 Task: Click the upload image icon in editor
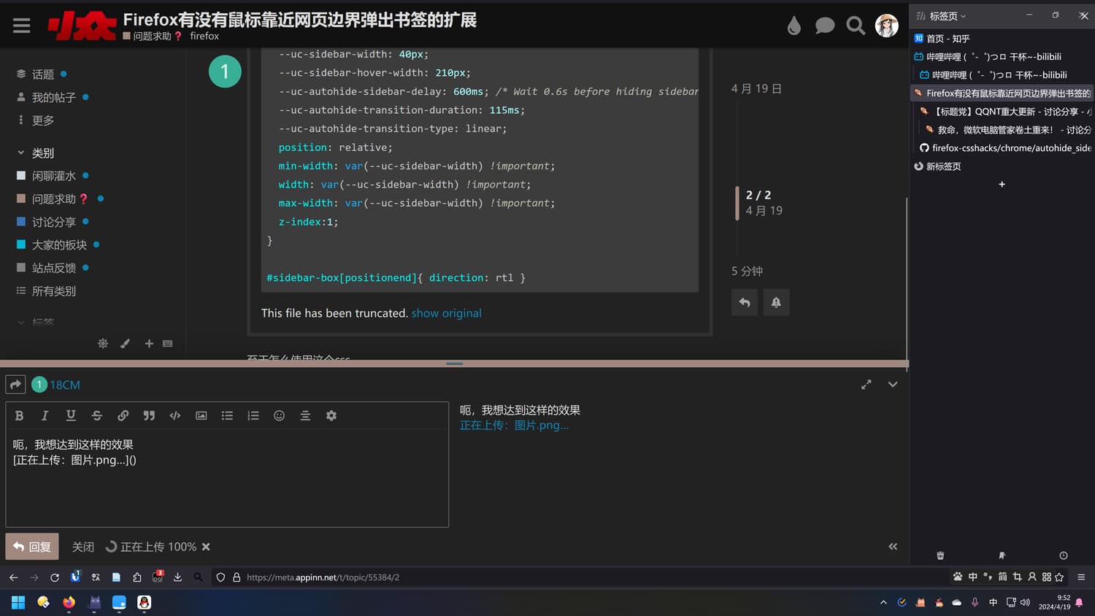coord(201,415)
